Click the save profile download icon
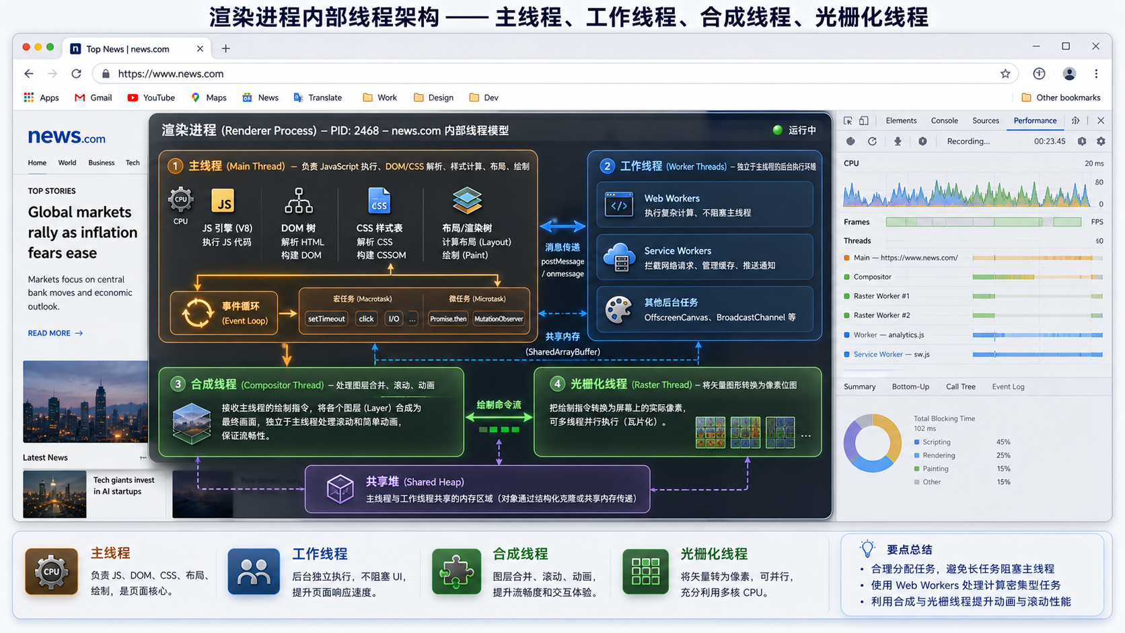Image resolution: width=1125 pixels, height=633 pixels. (898, 141)
